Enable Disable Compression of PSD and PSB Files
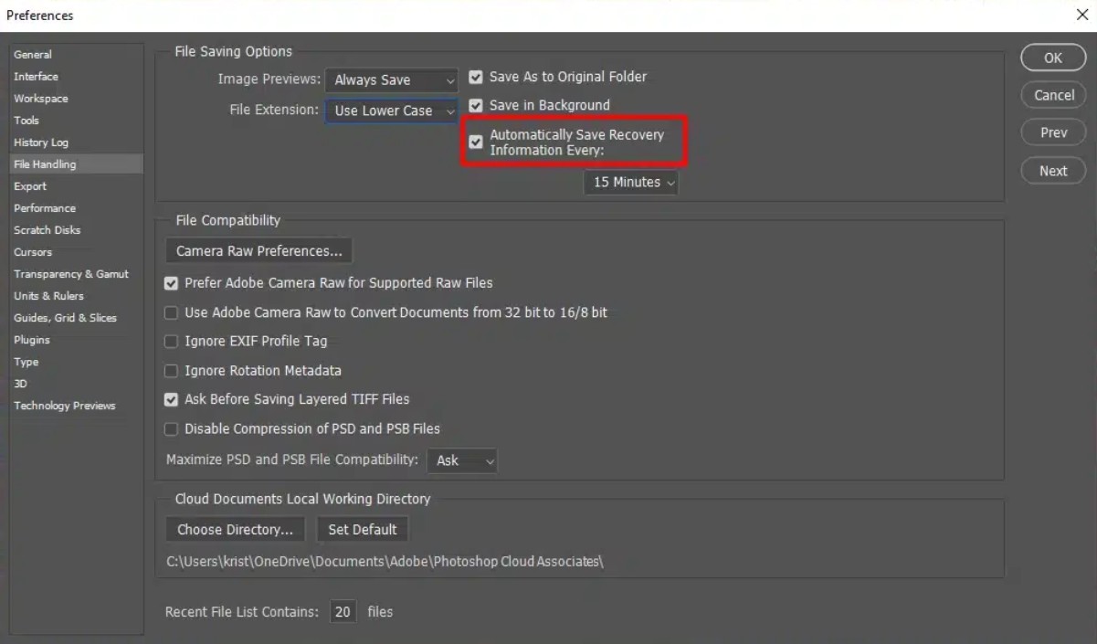Screen dimensions: 1097x644 coord(171,429)
